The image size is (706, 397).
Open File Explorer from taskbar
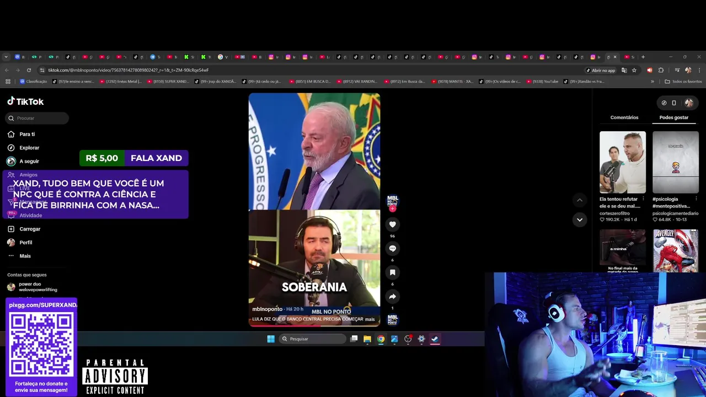tap(367, 339)
